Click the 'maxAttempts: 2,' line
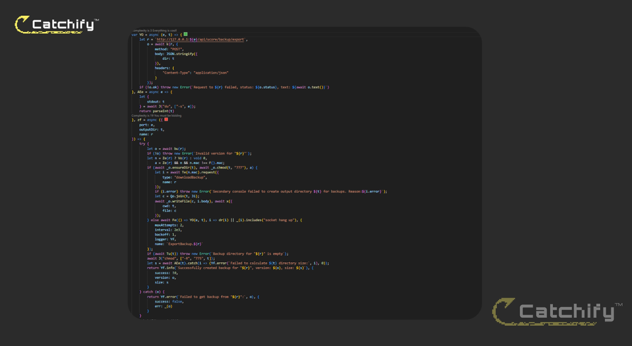This screenshot has width=632, height=346. click(x=169, y=225)
